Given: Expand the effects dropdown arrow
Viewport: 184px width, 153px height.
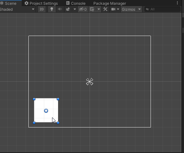Looking at the screenshot, I should 74,9.
